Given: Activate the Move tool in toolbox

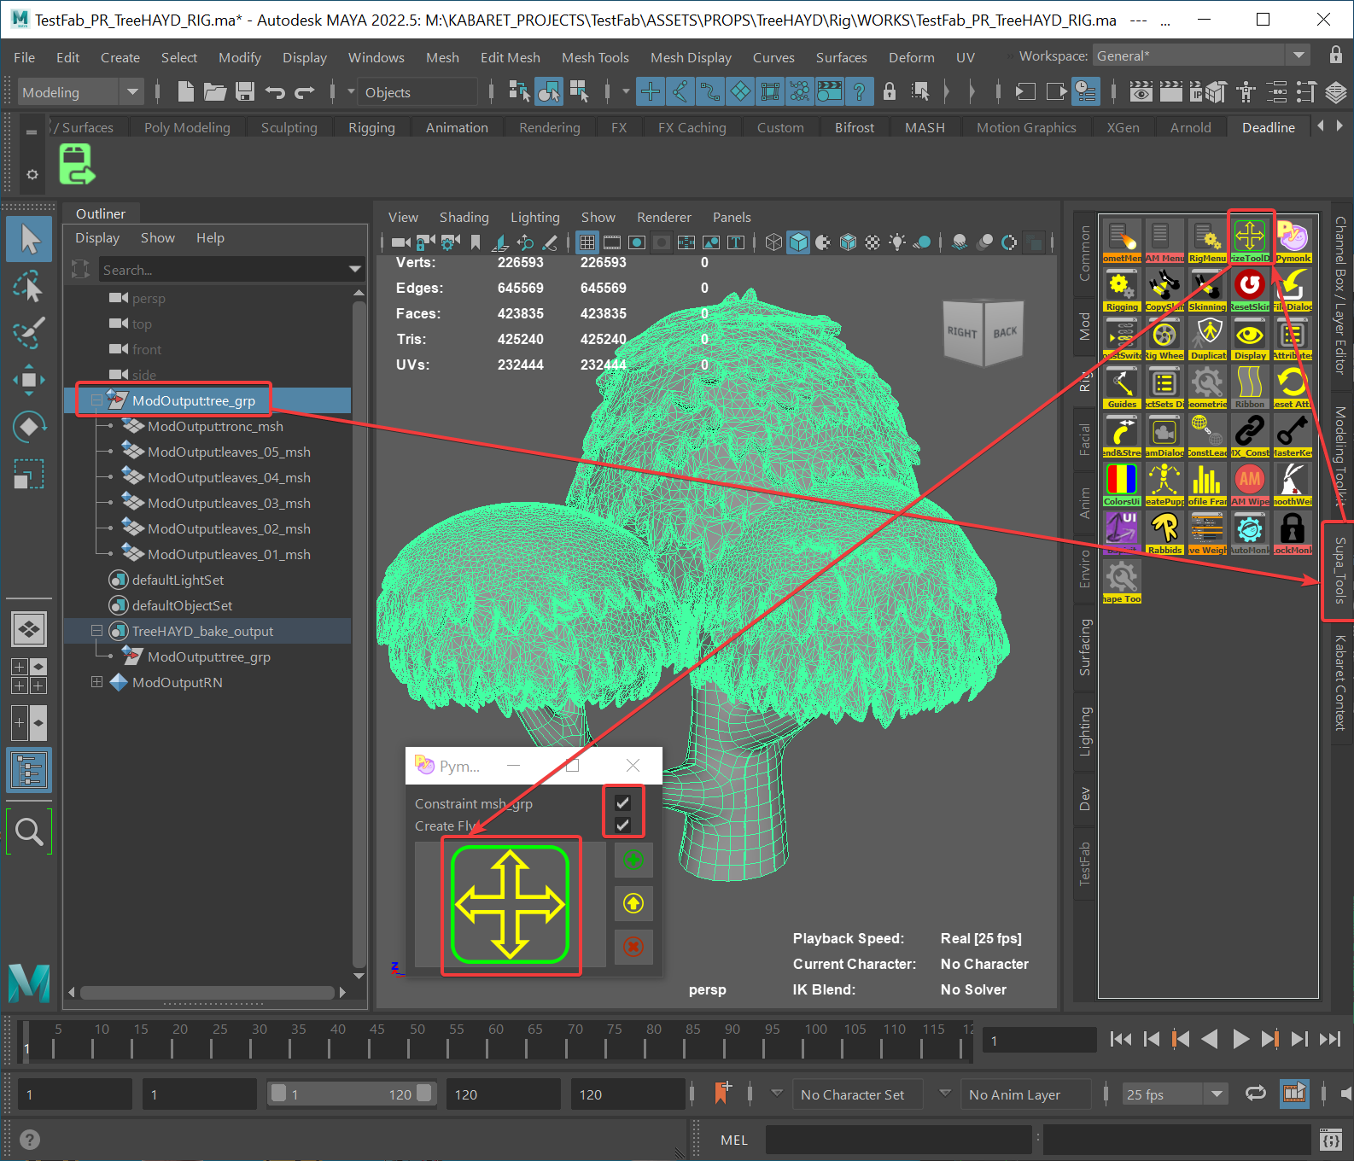Looking at the screenshot, I should click(29, 380).
